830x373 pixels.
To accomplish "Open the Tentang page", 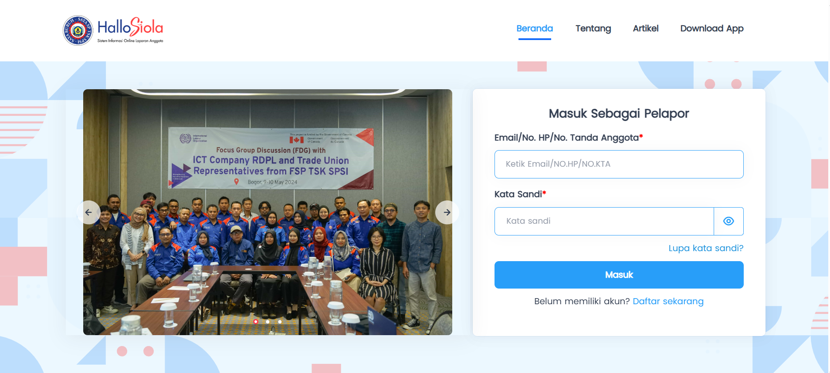I will [593, 28].
